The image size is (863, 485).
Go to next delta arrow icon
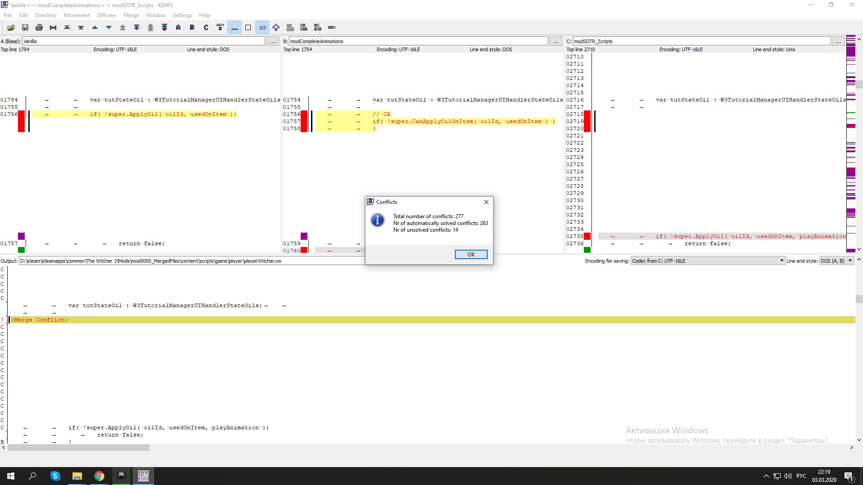[109, 27]
